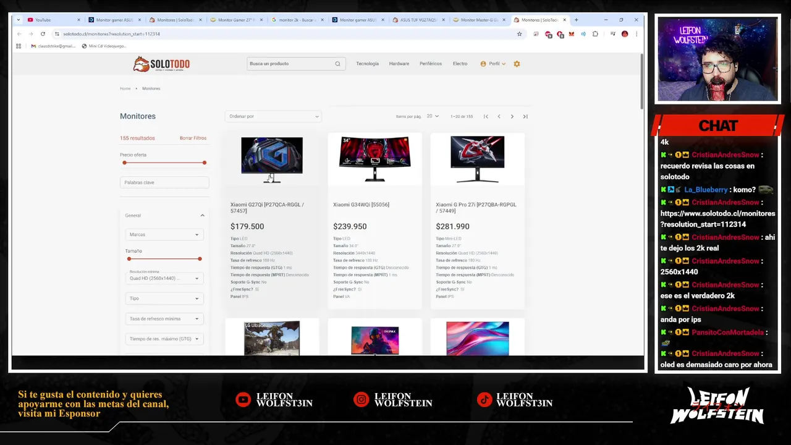Image resolution: width=791 pixels, height=445 pixels.
Task: Click the browser address bar URL
Action: (x=111, y=34)
